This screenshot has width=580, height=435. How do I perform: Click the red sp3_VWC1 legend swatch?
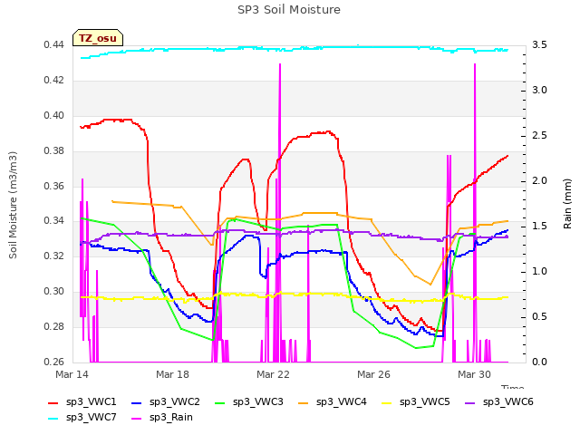[53, 403]
